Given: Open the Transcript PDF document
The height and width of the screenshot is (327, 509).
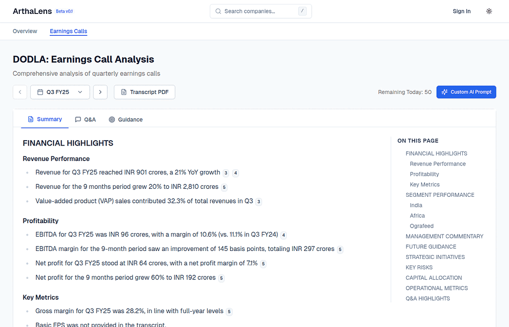Looking at the screenshot, I should [145, 92].
